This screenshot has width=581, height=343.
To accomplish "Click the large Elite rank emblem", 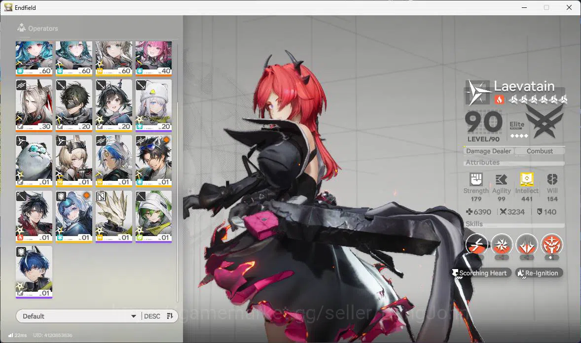I will coord(545,121).
